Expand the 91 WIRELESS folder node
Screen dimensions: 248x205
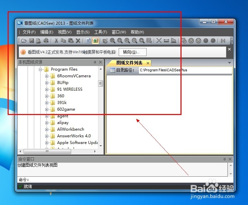pyautogui.click(x=47, y=89)
